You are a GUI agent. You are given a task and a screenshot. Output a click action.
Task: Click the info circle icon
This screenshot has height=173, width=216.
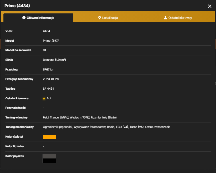(x=24, y=18)
